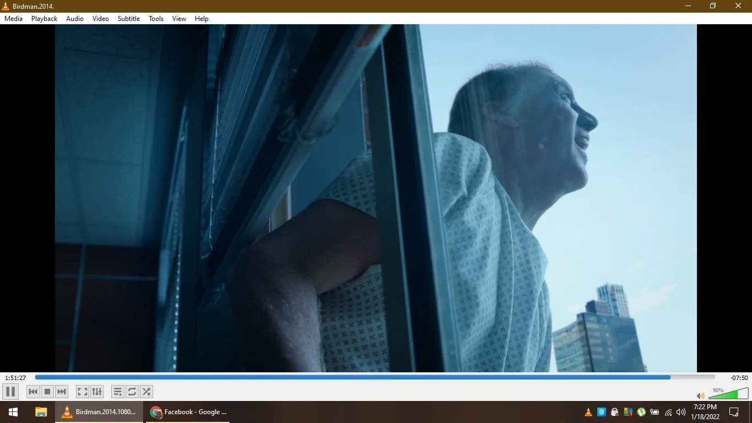The image size is (752, 423).
Task: Close the VLC player window
Action: click(x=739, y=6)
